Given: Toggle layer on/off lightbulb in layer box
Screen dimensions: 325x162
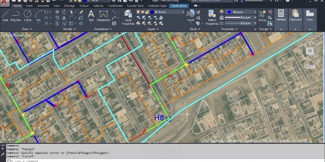Looking at the screenshot, I should pyautogui.click(x=138, y=12).
